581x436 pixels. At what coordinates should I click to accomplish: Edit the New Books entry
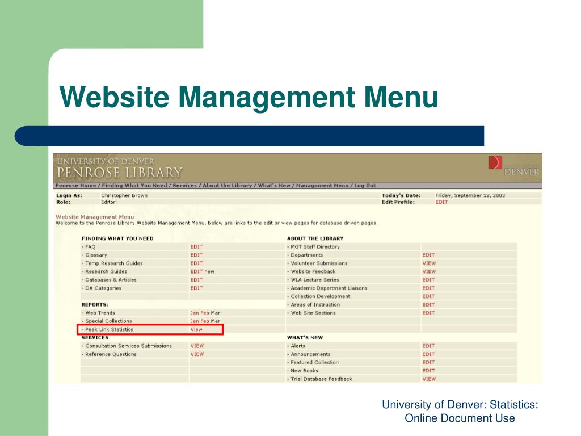coord(428,371)
